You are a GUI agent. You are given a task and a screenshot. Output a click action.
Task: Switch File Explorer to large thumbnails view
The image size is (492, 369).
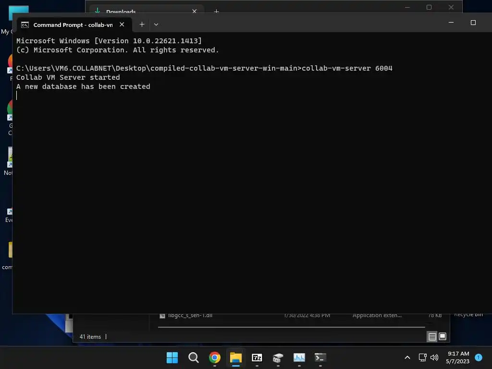(443, 337)
